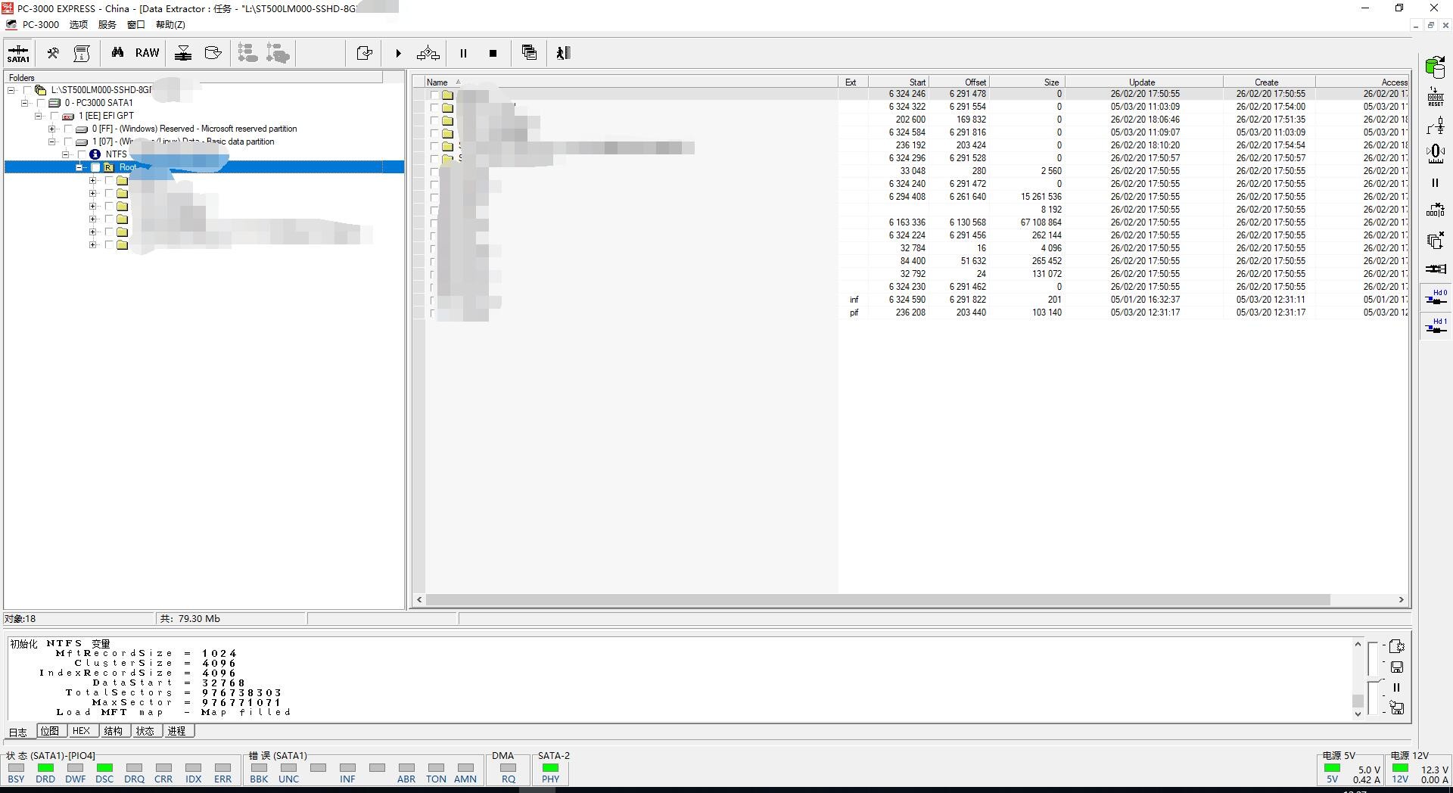Click the power switch circuit sidebar icon

(x=1436, y=126)
